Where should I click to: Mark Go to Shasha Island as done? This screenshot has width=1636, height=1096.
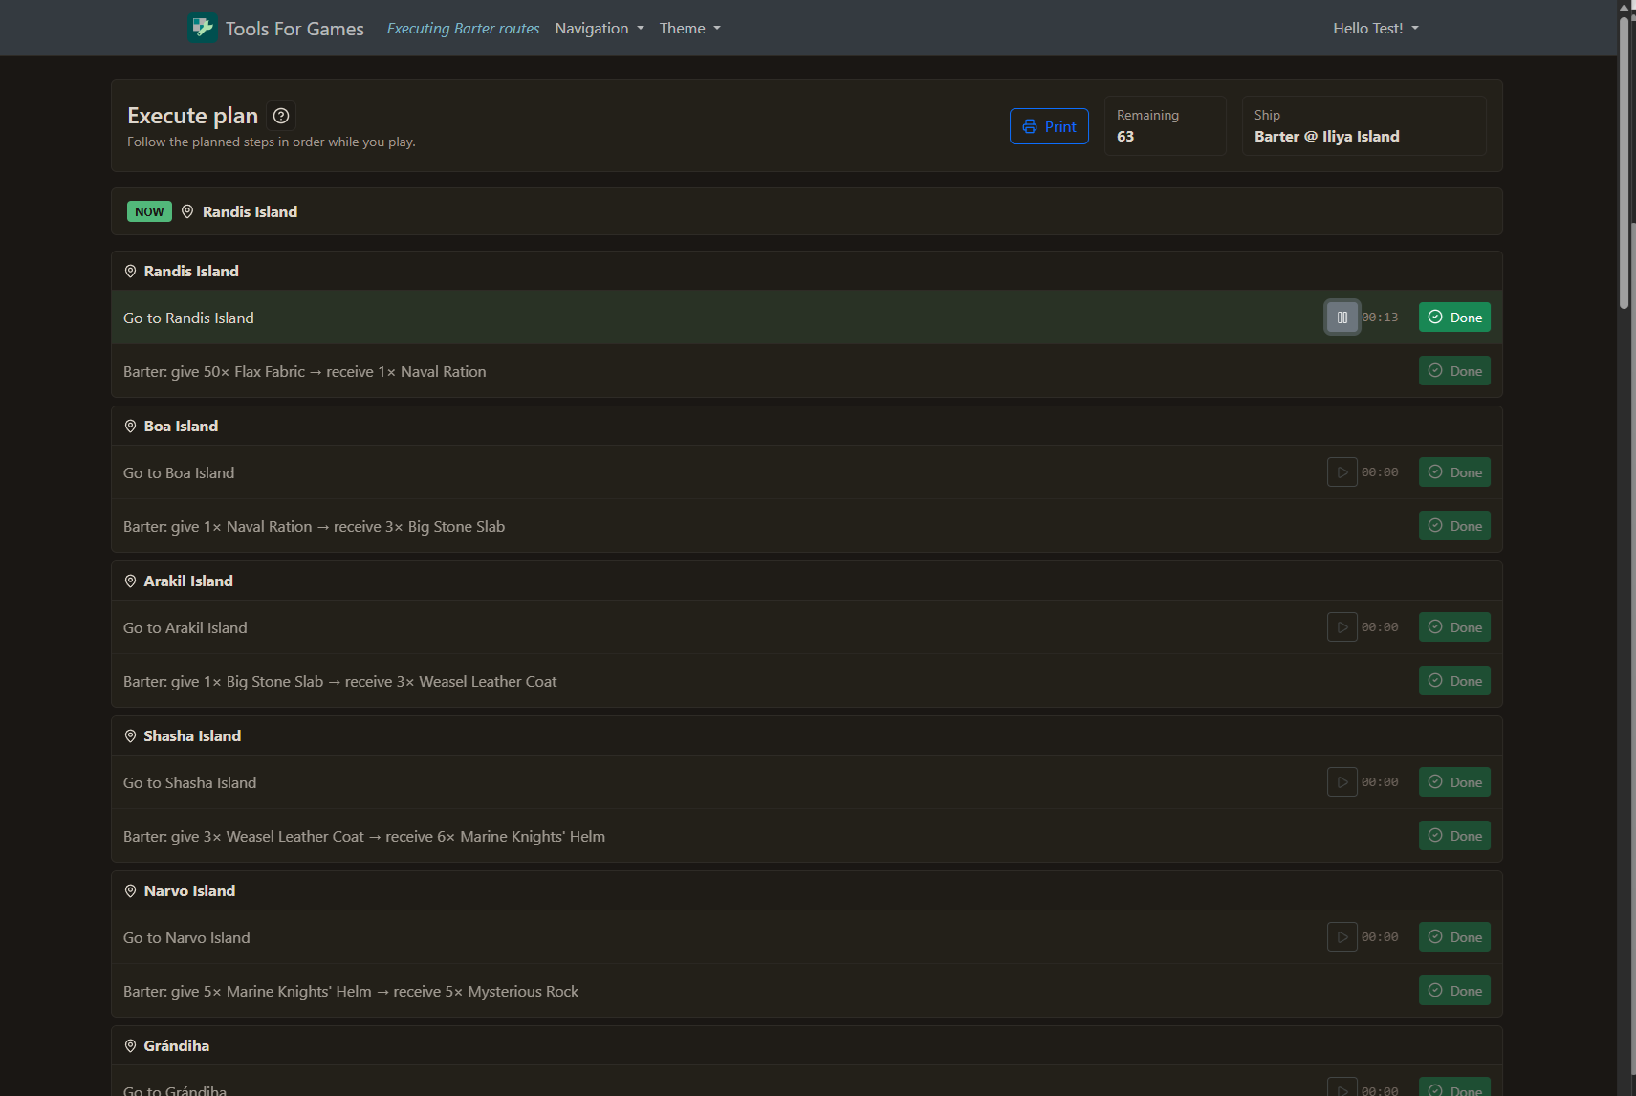(1454, 782)
